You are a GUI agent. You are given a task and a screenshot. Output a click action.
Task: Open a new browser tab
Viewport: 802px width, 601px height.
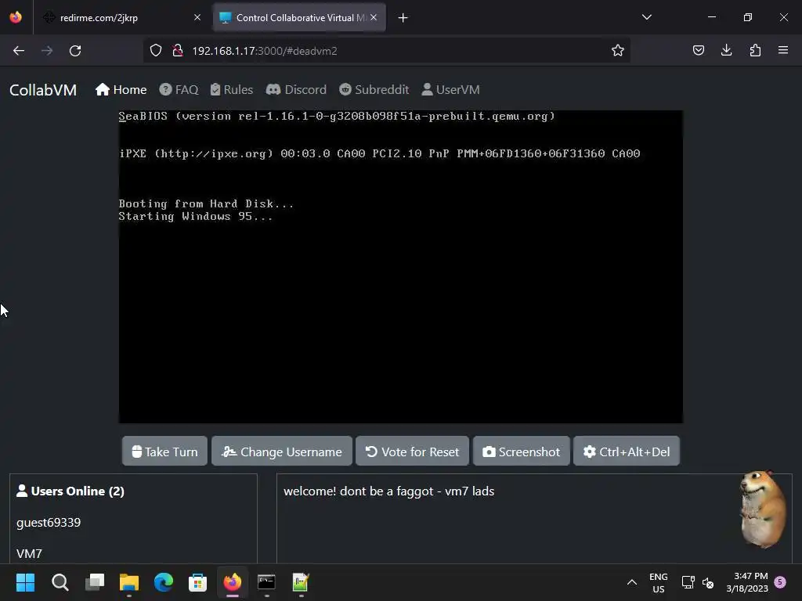(x=403, y=18)
